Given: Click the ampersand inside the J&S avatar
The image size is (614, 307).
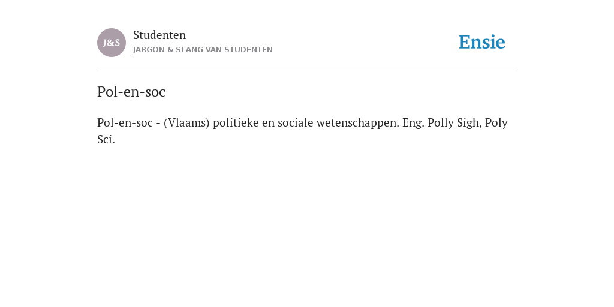Looking at the screenshot, I should click(x=111, y=43).
